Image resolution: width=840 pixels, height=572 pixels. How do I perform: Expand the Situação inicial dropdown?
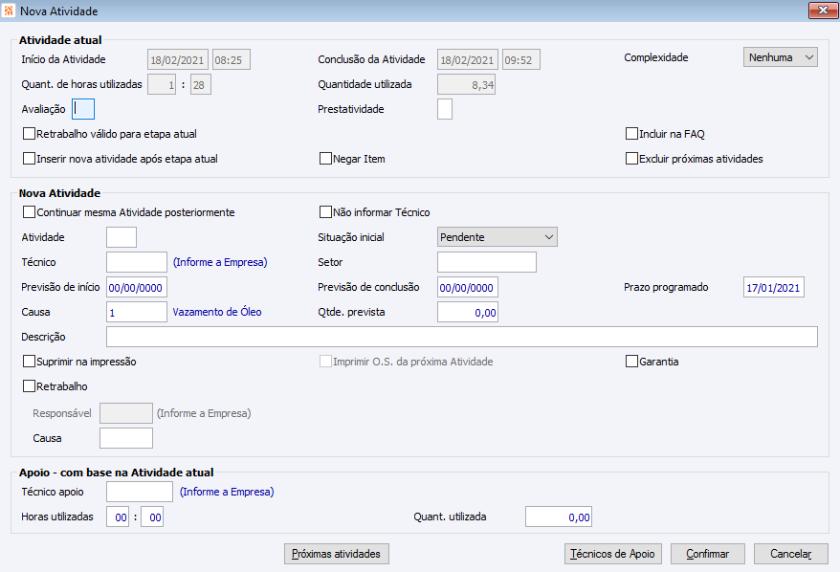[497, 236]
